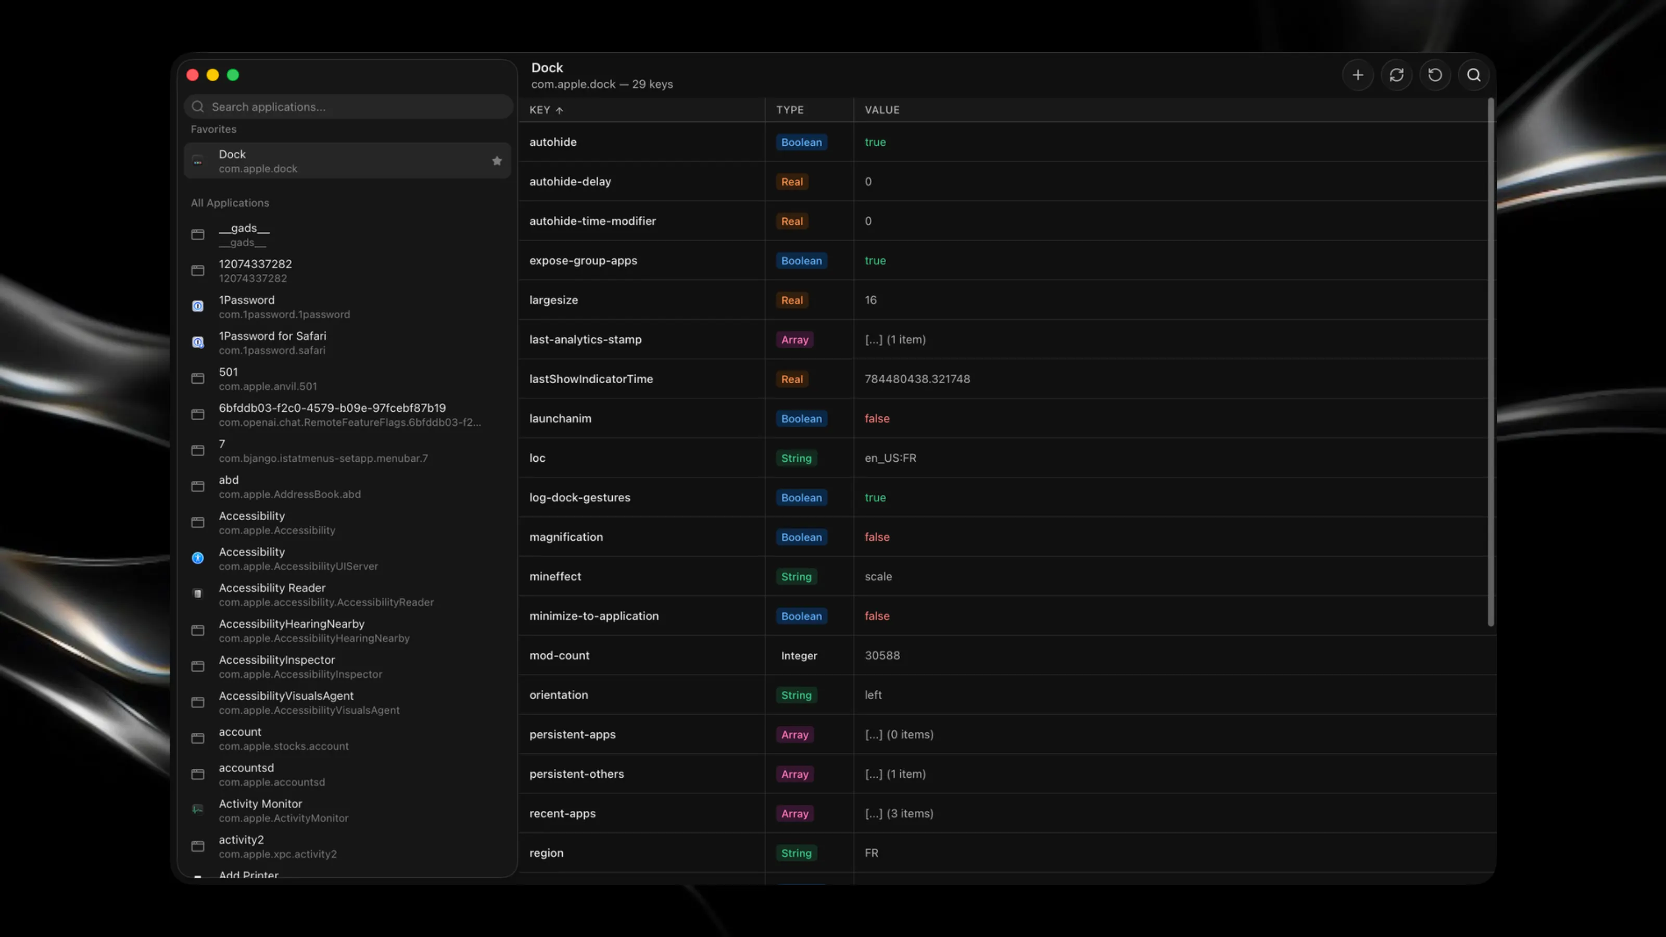Click blue Accessibility UIServer icon
Viewport: 1666px width, 937px height.
click(x=198, y=558)
